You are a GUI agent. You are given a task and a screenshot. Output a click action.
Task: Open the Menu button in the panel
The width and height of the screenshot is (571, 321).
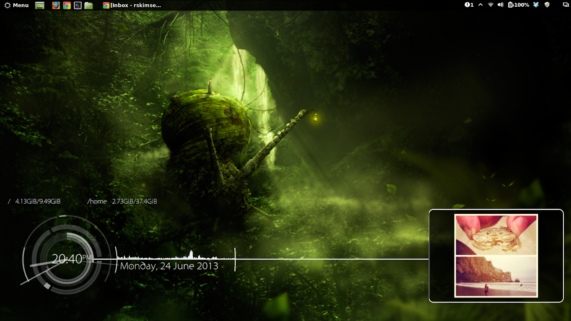coord(16,5)
